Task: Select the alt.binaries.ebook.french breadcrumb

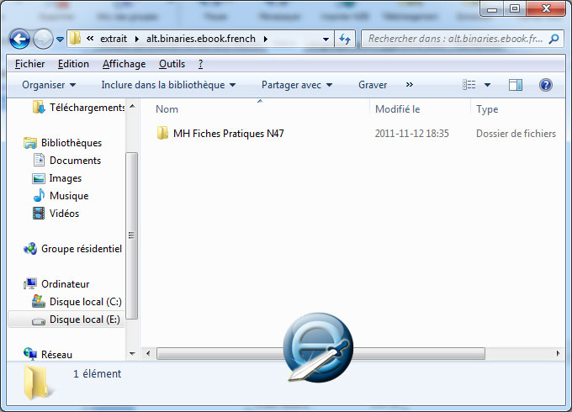Action: pyautogui.click(x=201, y=39)
